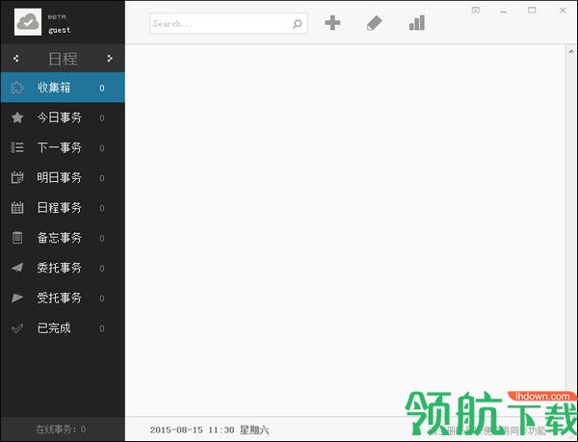Click the 今日事务 count badge
Viewport: 578px width, 442px height.
tap(102, 118)
